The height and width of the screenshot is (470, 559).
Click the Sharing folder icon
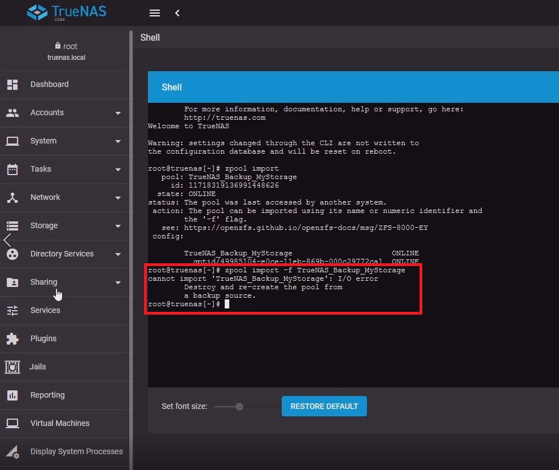click(12, 282)
